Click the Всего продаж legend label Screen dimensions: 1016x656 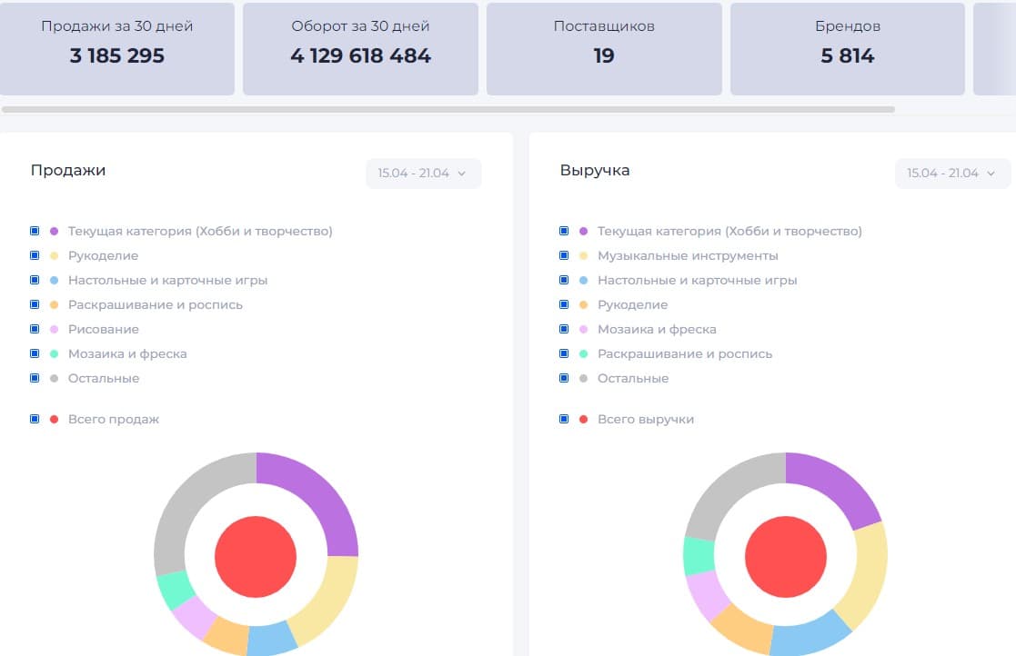(114, 419)
